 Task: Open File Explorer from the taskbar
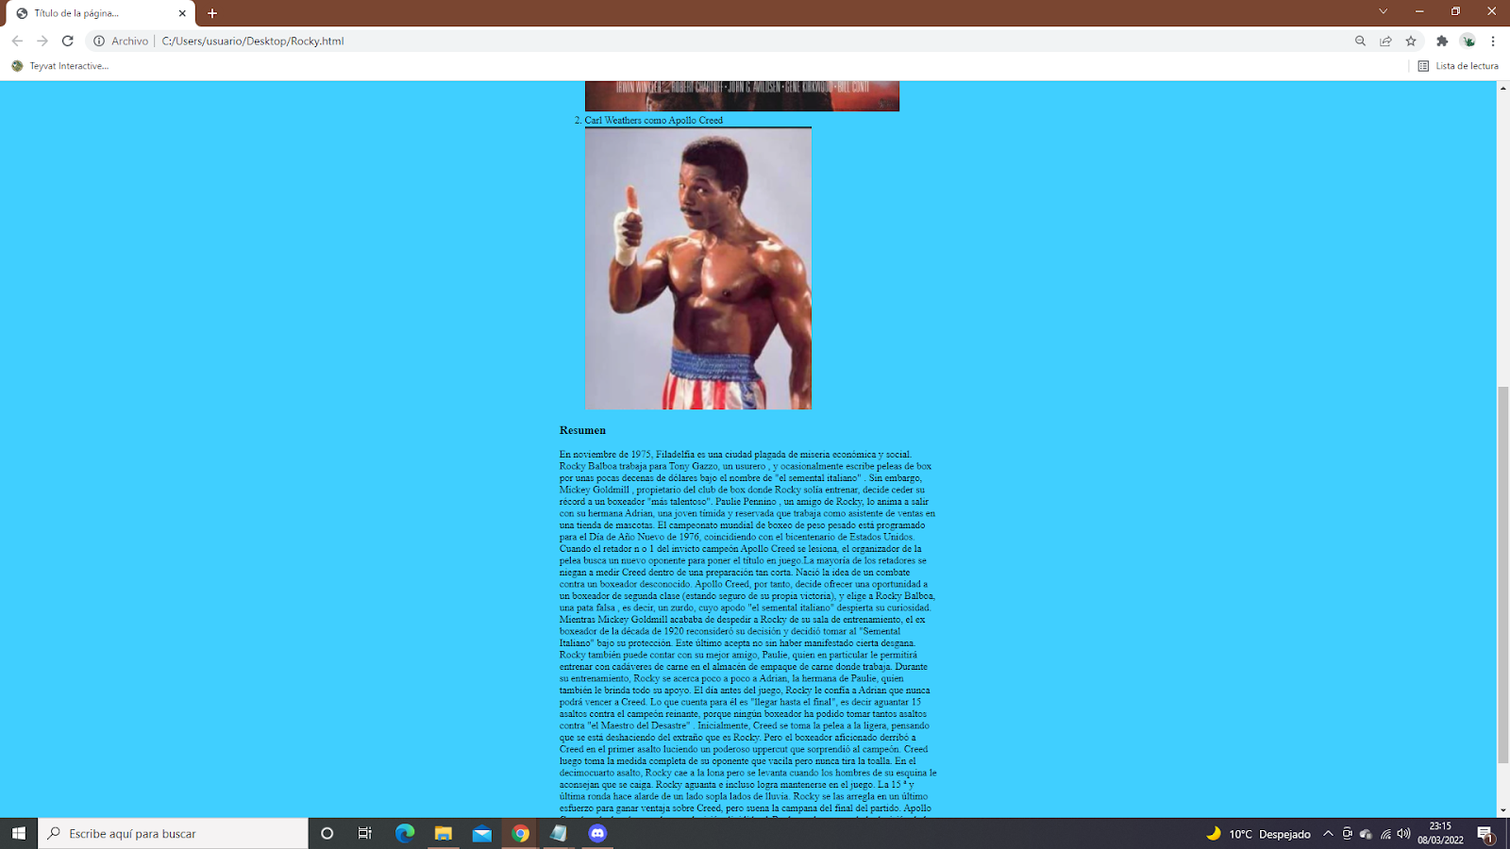444,833
